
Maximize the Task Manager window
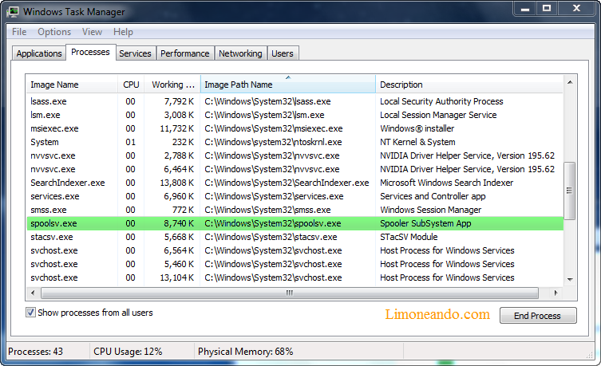pos(547,8)
